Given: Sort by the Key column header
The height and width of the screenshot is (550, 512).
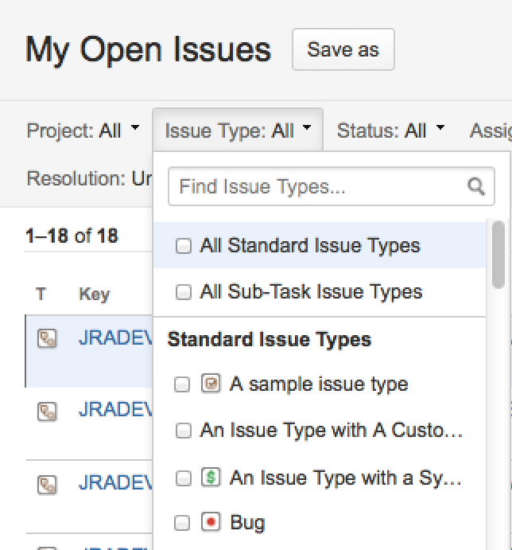Looking at the screenshot, I should (x=94, y=295).
